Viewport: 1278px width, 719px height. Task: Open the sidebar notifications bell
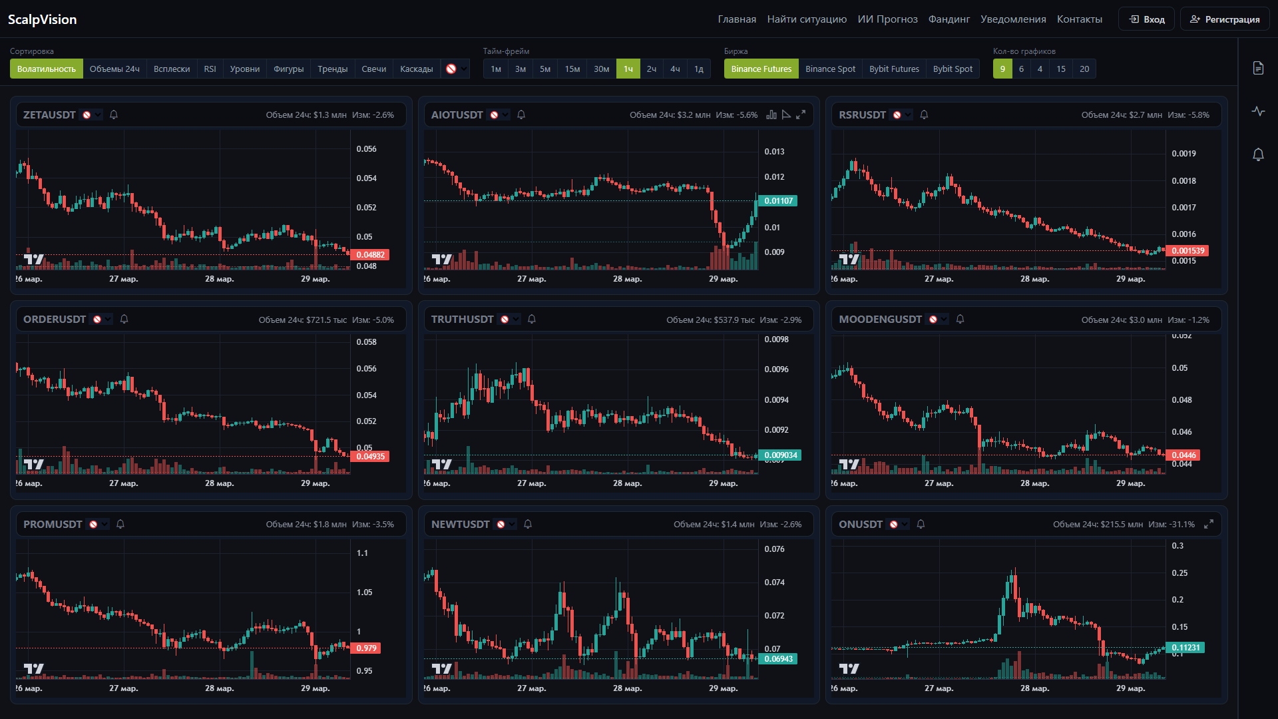tap(1258, 154)
